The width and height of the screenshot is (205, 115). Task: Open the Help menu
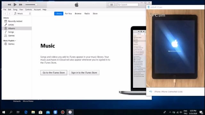(x=45, y=10)
